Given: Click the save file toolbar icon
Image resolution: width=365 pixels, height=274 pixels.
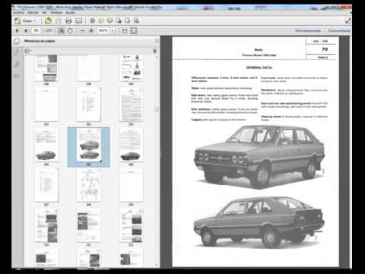Looking at the screenshot, I should pos(59,21).
